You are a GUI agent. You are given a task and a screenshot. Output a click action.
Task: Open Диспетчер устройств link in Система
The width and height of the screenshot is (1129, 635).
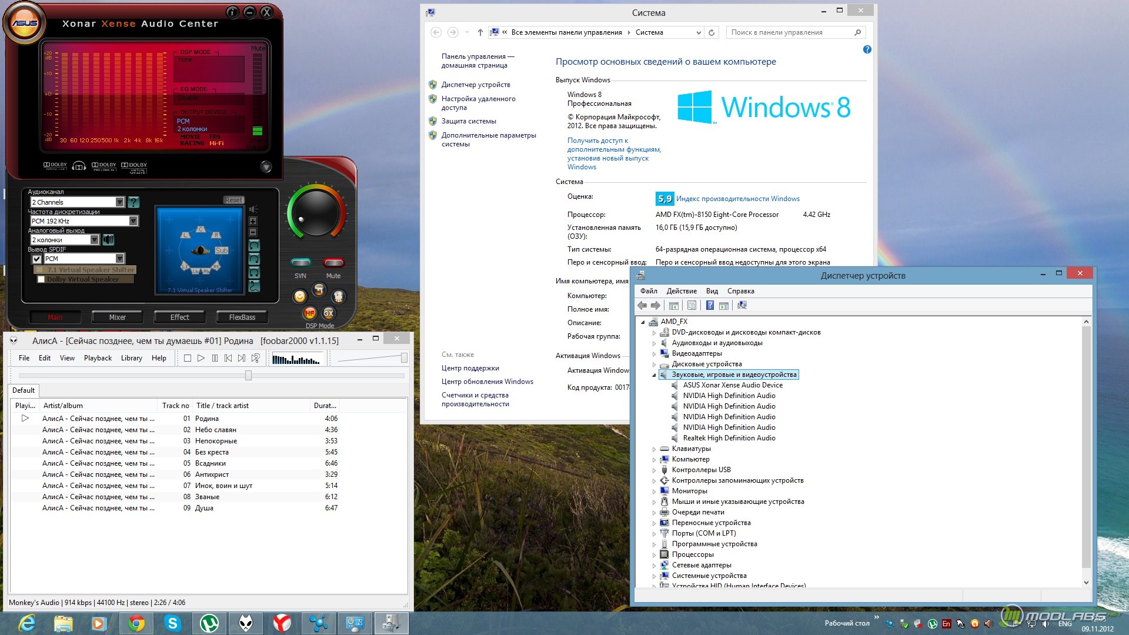476,85
